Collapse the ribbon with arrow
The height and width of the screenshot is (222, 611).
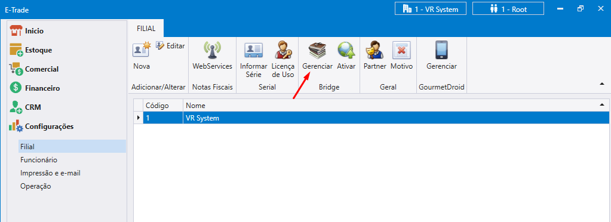601,84
